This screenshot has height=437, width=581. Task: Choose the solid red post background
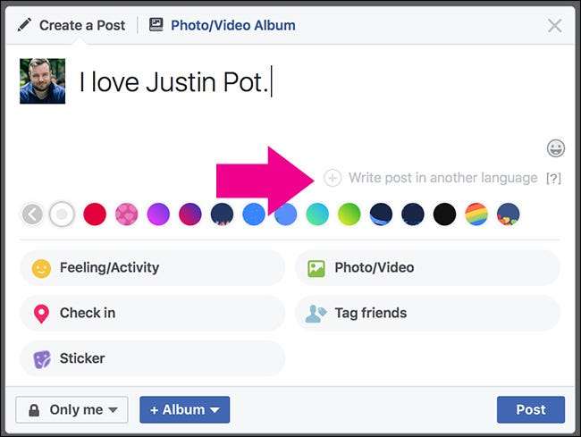[x=95, y=214]
